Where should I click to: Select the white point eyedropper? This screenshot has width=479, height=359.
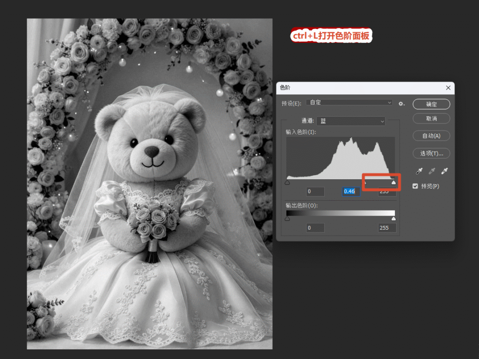coord(444,171)
